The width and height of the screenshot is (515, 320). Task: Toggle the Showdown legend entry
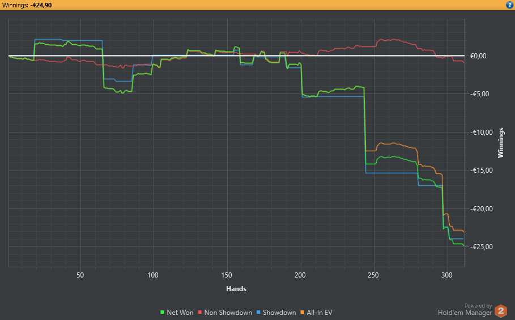pyautogui.click(x=276, y=313)
